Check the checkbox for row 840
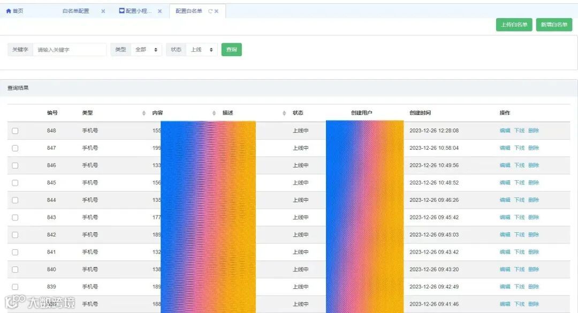The width and height of the screenshot is (578, 313). [15, 269]
